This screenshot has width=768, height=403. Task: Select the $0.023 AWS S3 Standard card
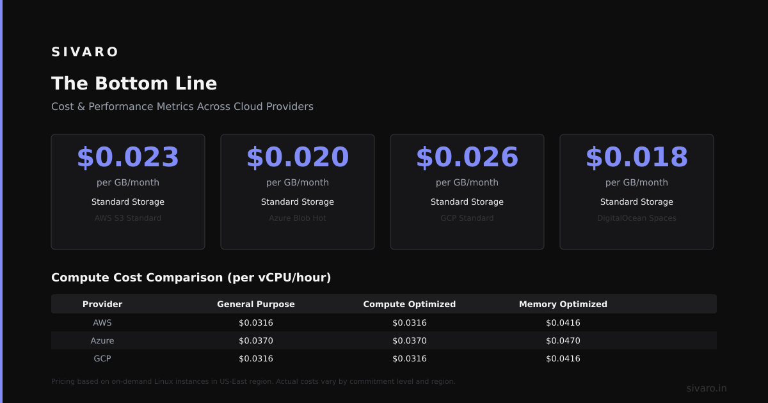(128, 192)
